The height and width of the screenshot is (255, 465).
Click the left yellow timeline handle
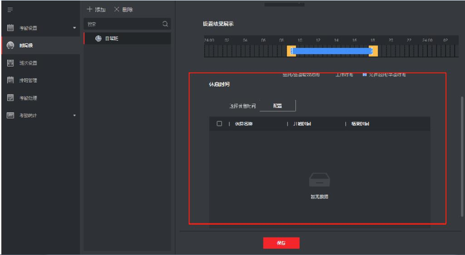(x=291, y=51)
